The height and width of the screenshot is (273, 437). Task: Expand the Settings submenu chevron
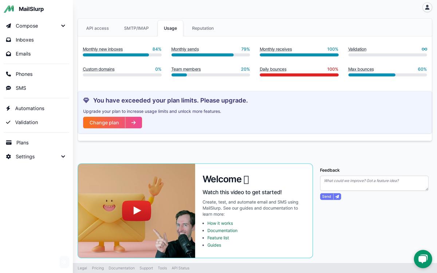tap(63, 157)
